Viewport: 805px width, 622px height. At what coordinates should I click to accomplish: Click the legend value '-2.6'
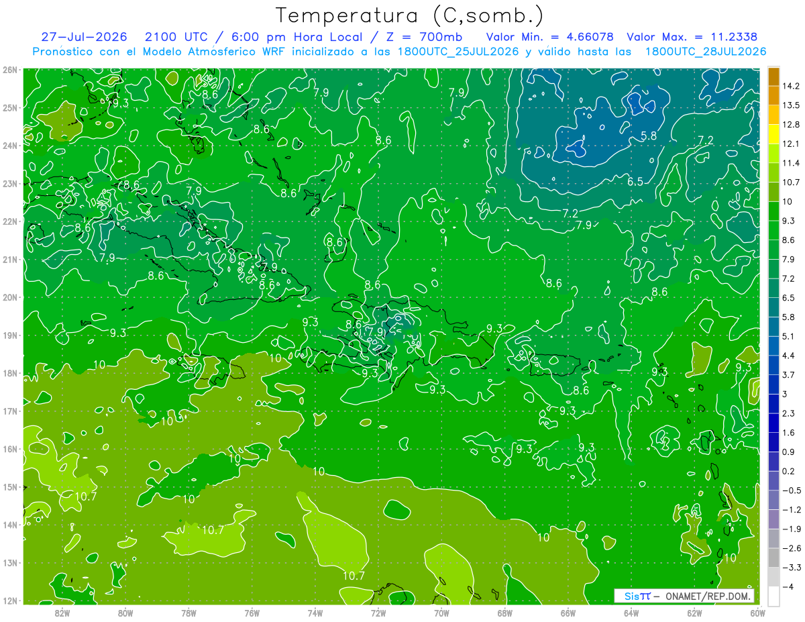tap(792, 549)
